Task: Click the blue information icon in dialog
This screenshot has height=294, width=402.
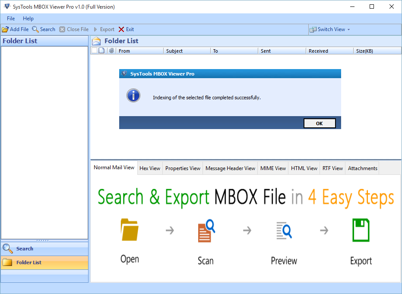Action: [x=133, y=95]
